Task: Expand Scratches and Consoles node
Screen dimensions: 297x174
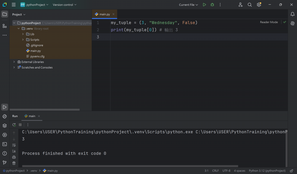Action: (x=14, y=68)
